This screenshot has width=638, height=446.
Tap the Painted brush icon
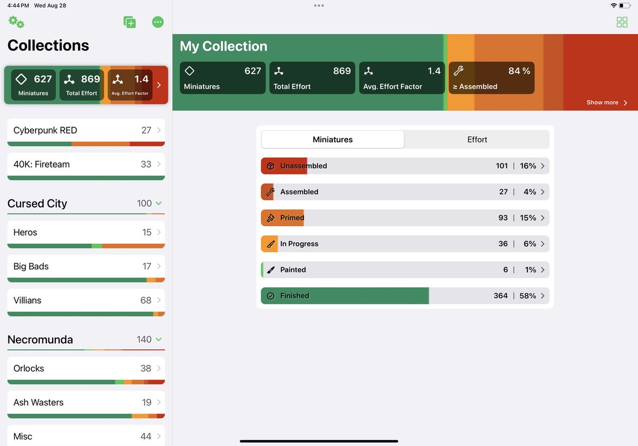[x=270, y=270]
